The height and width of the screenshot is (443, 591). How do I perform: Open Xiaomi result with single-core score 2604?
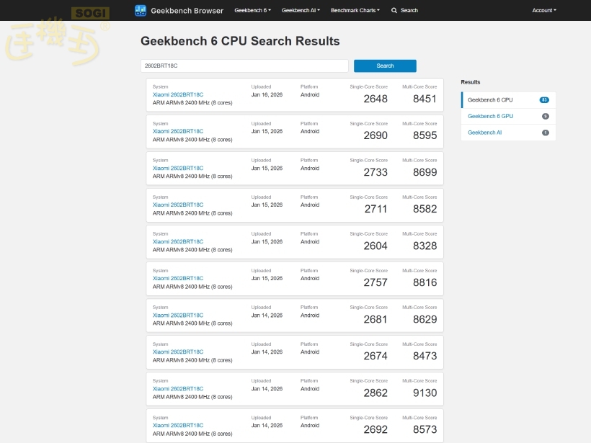[178, 241]
